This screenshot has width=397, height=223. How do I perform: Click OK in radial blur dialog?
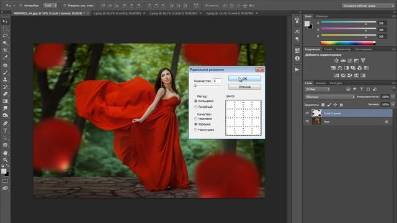coord(244,79)
